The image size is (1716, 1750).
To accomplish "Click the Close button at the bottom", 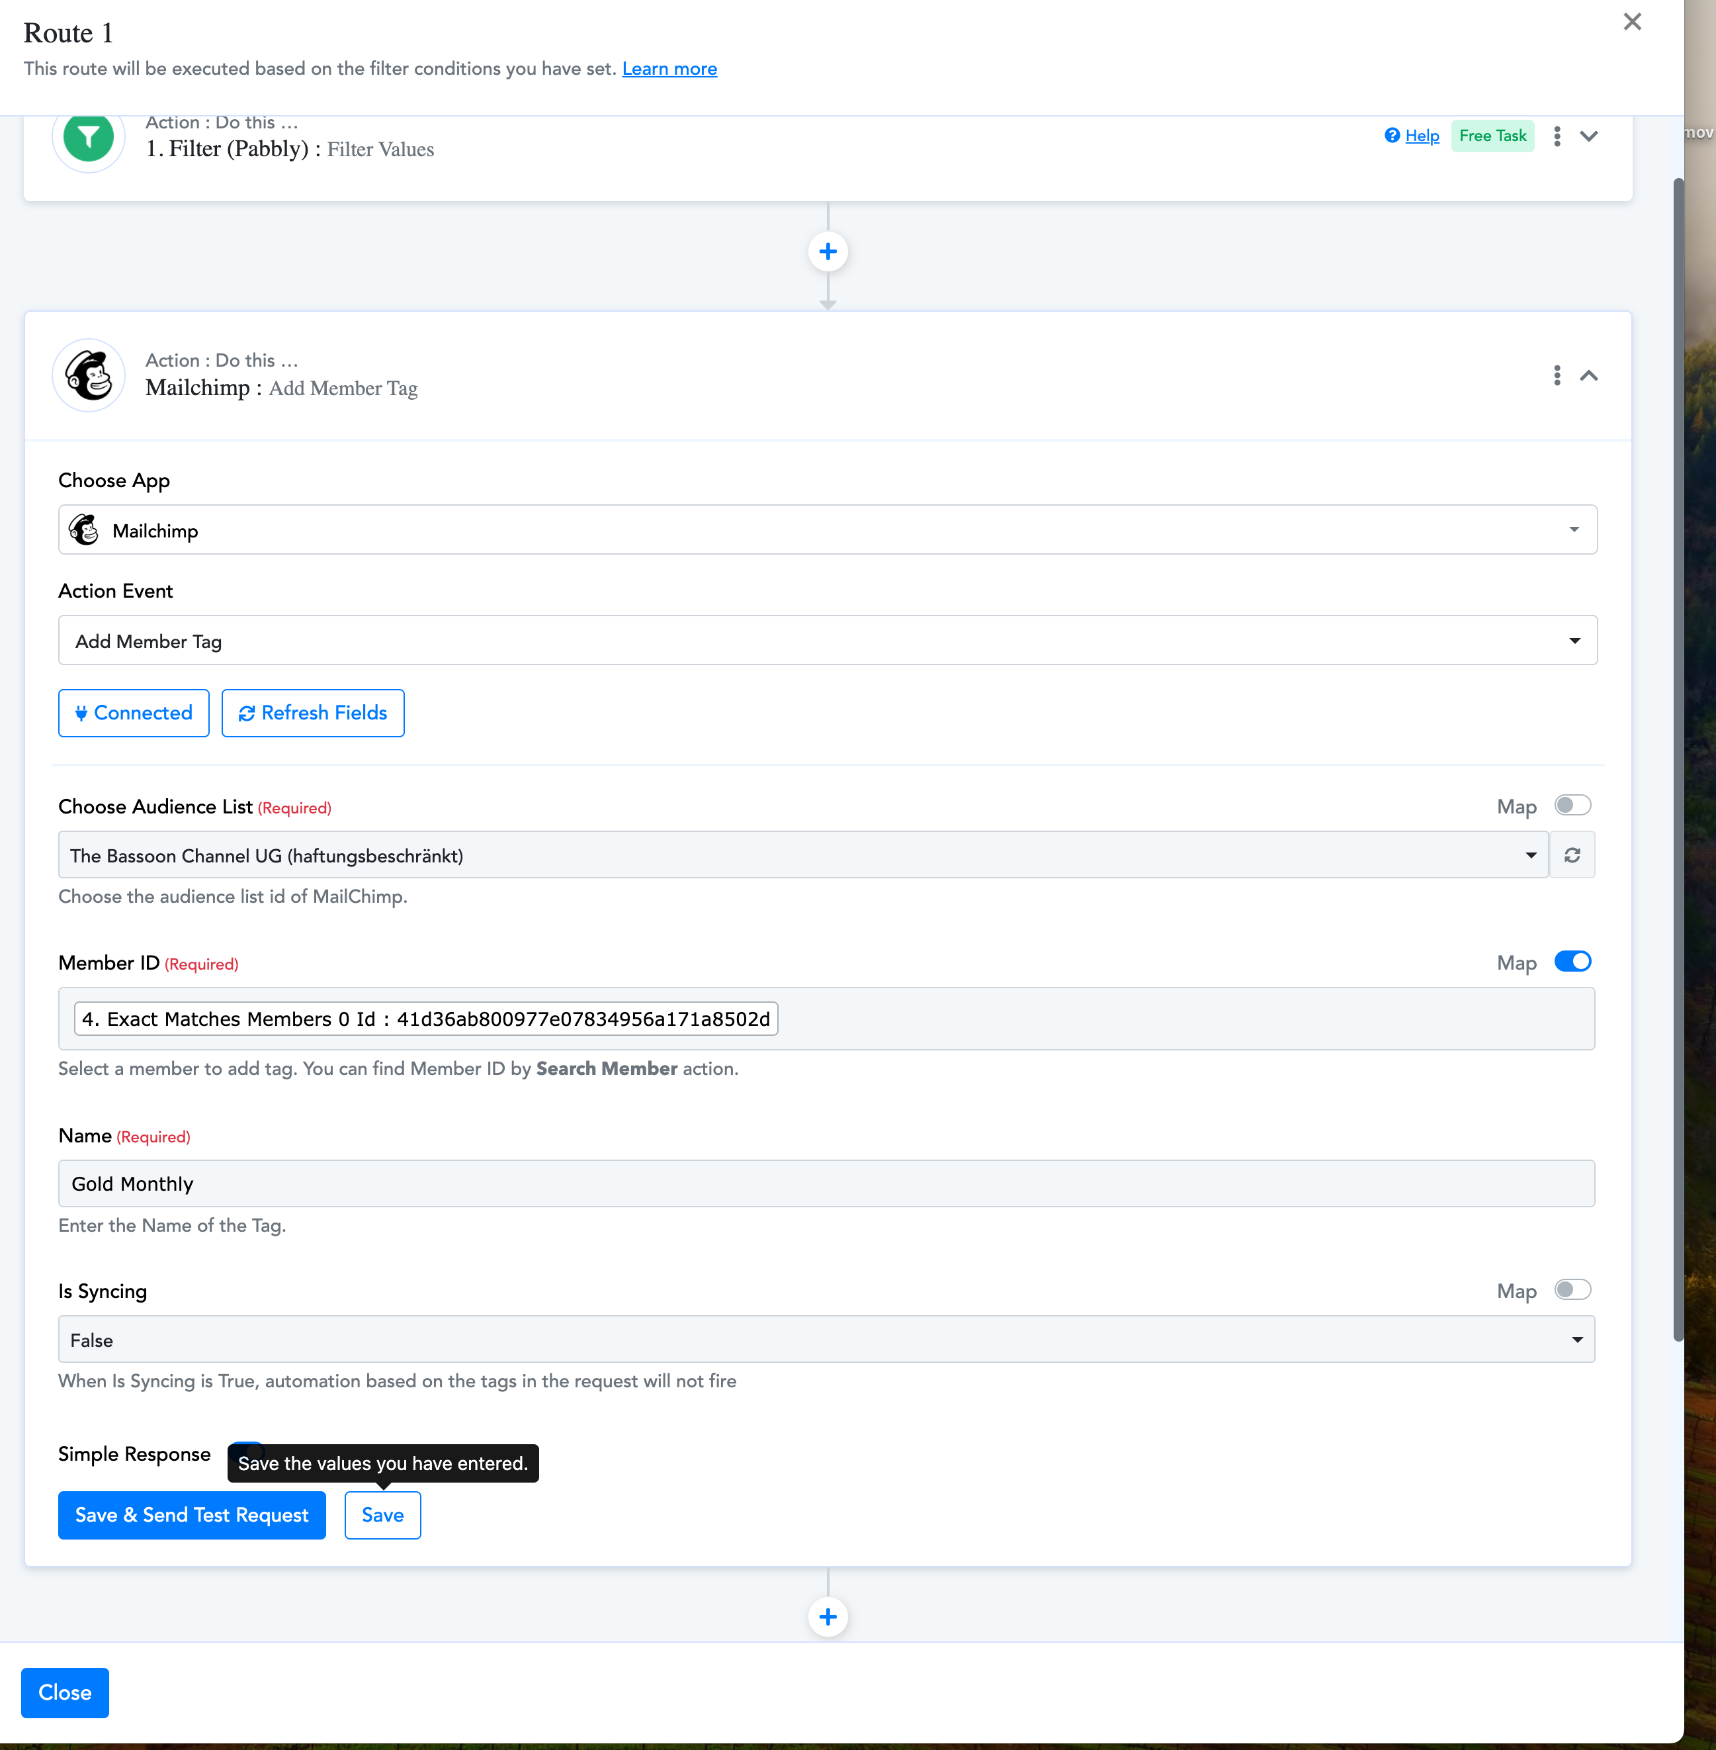I will tap(65, 1692).
